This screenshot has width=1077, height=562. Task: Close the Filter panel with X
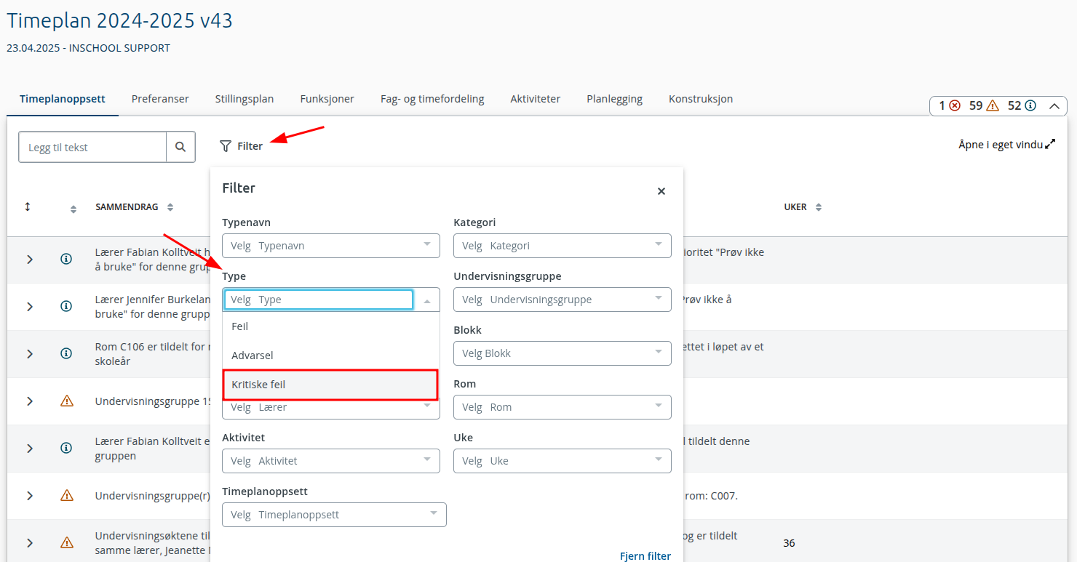point(661,191)
